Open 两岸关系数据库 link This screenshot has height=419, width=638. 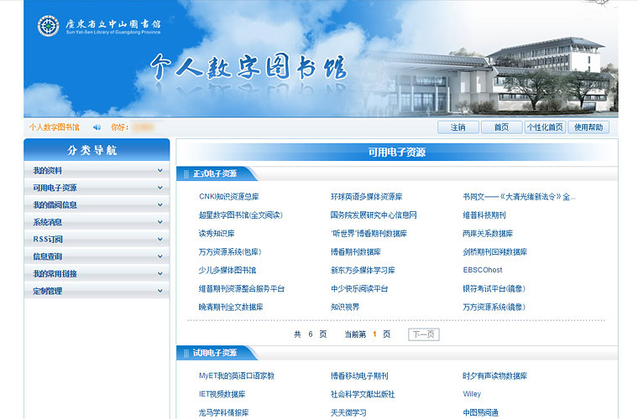click(x=488, y=234)
